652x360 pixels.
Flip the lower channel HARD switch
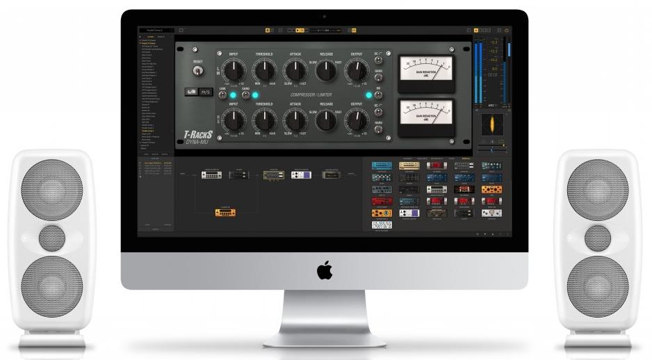tap(378, 129)
